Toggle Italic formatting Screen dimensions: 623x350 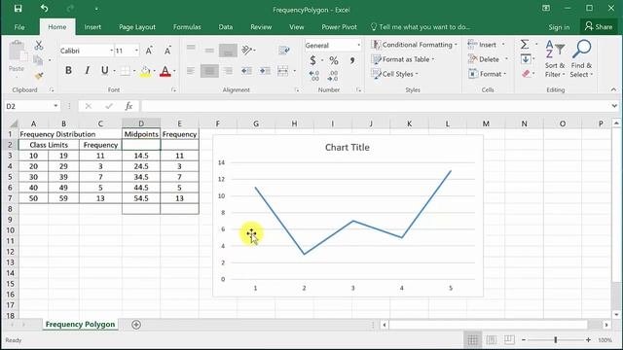[87, 71]
